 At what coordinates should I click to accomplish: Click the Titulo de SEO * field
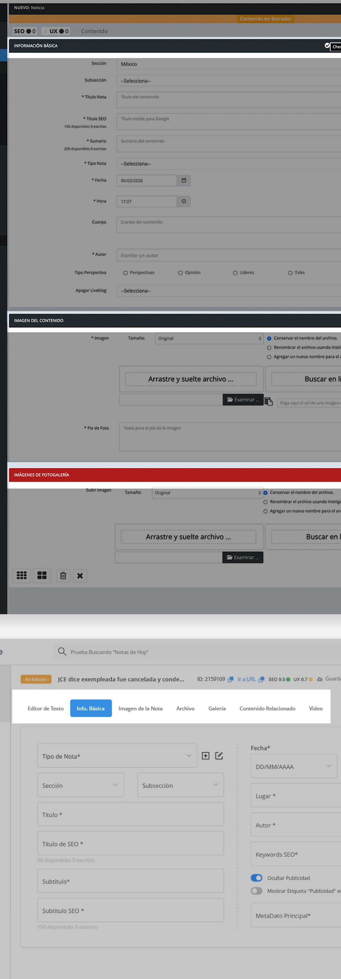131,844
